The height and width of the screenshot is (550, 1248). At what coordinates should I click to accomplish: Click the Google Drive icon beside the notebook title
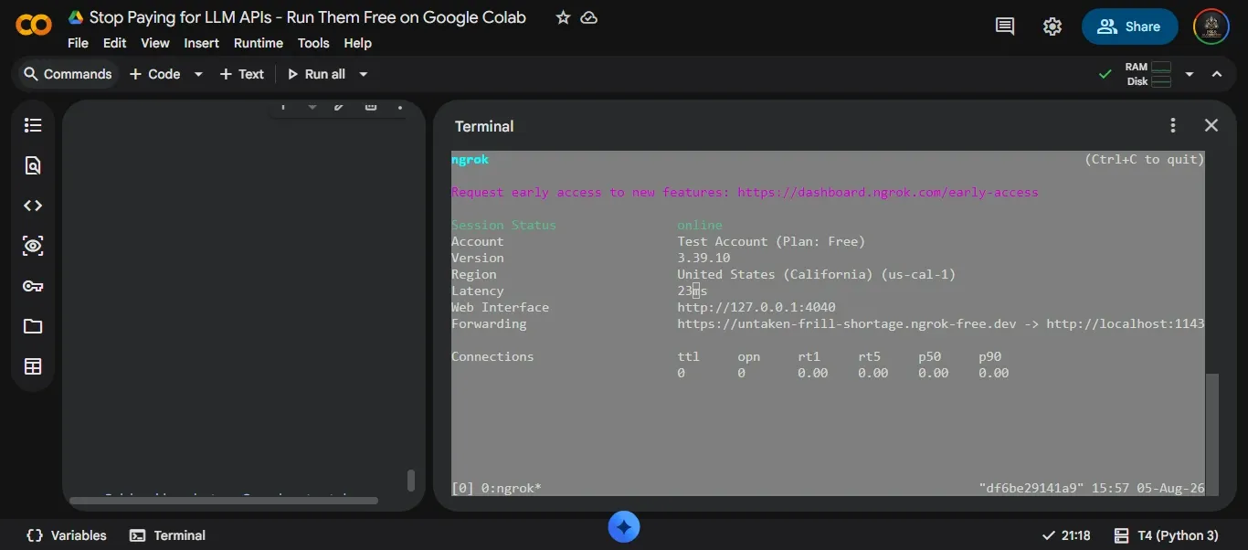(x=76, y=17)
